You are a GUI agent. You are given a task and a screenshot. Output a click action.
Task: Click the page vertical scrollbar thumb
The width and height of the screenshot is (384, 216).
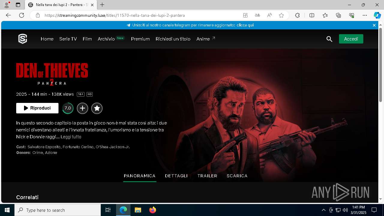coord(381,64)
